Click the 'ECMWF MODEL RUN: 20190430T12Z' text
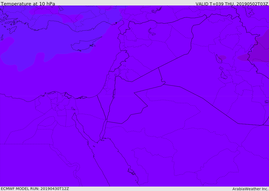 [35, 189]
